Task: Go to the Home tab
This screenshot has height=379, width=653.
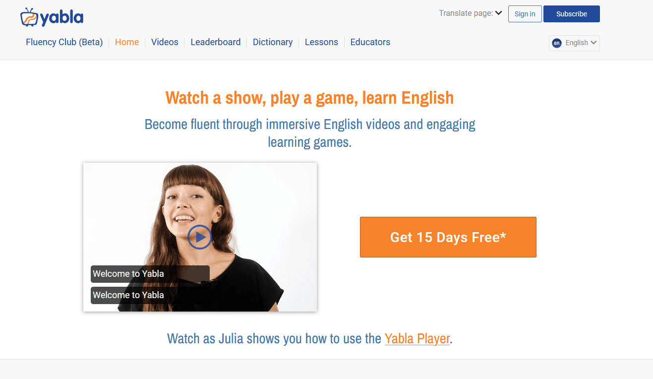Action: 127,42
